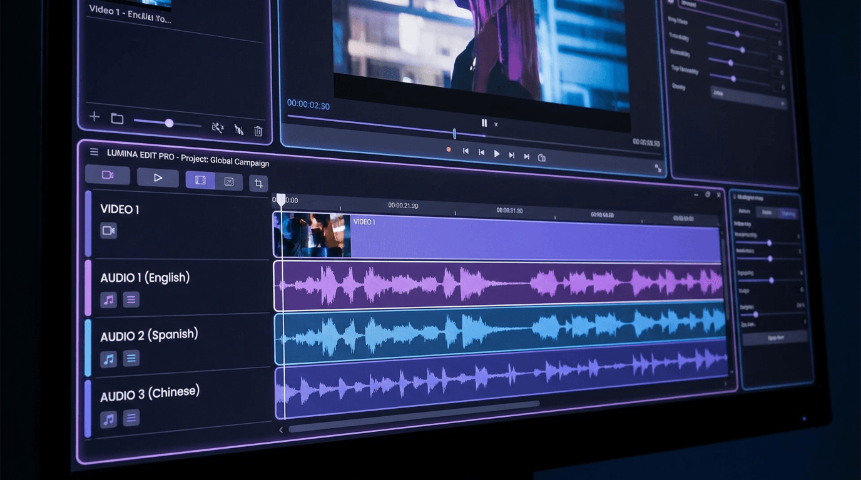Click the trash delete icon

(258, 131)
